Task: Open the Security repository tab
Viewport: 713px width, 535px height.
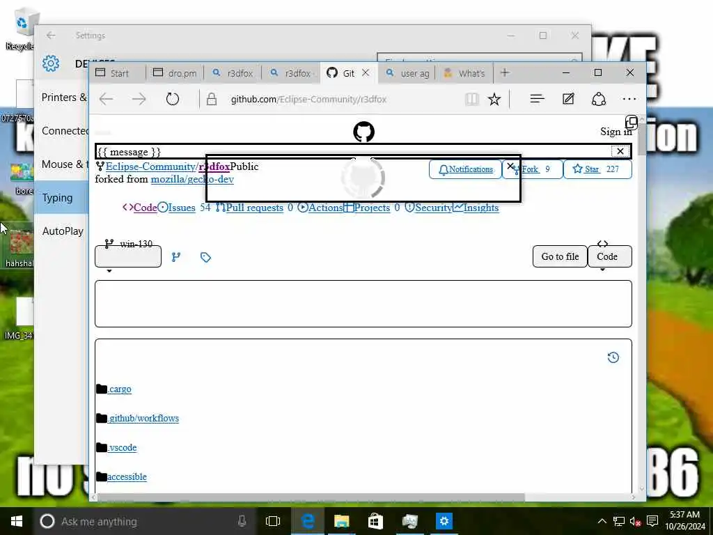Action: point(428,208)
